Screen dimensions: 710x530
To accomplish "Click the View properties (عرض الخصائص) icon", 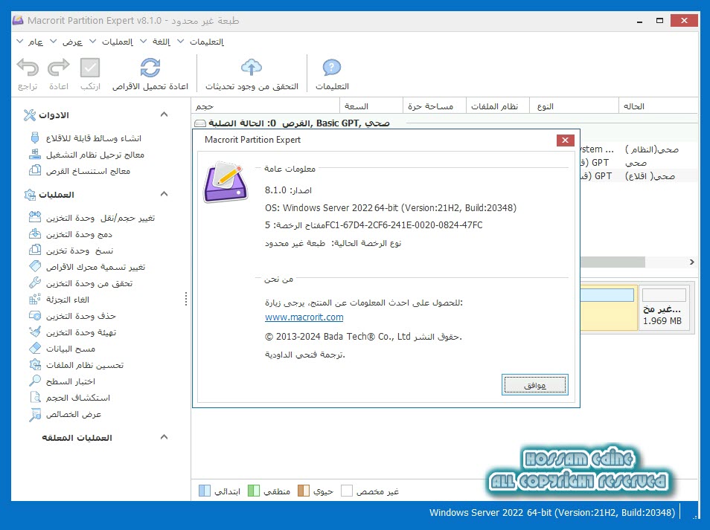I will pyautogui.click(x=35, y=414).
